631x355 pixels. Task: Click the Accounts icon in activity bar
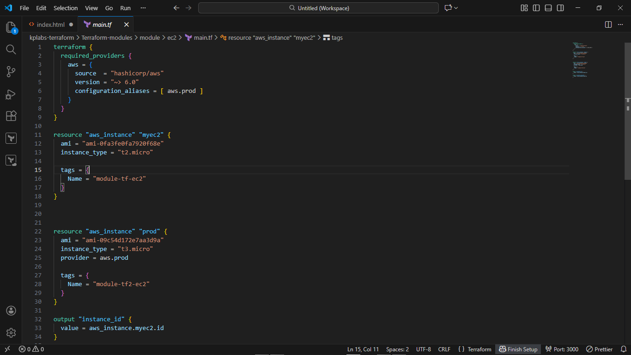[x=11, y=311]
